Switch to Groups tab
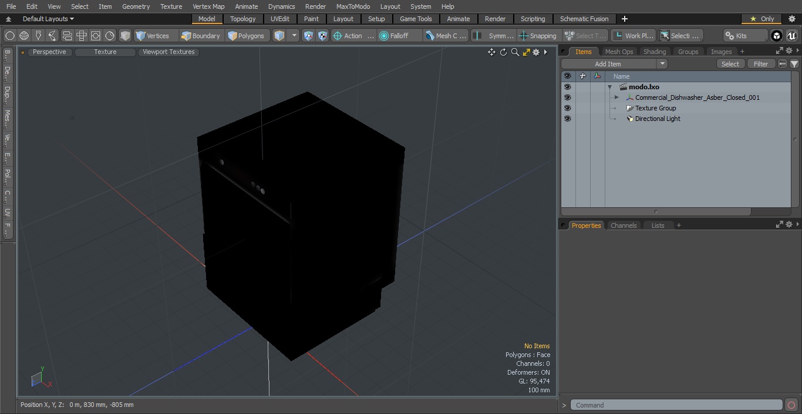This screenshot has height=414, width=802. 688,52
